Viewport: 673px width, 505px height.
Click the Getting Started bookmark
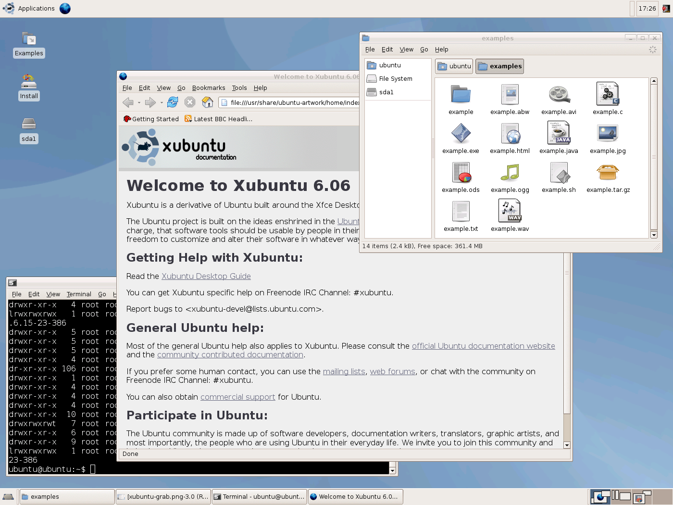(154, 119)
